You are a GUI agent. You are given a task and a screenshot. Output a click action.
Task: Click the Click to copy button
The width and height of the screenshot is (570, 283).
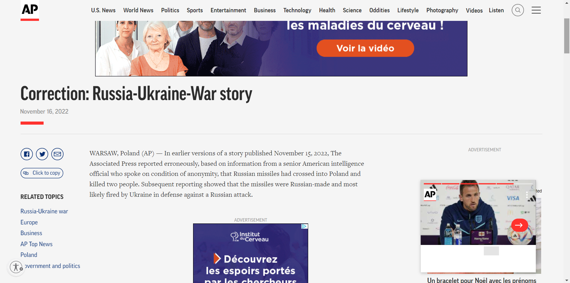[x=42, y=173]
